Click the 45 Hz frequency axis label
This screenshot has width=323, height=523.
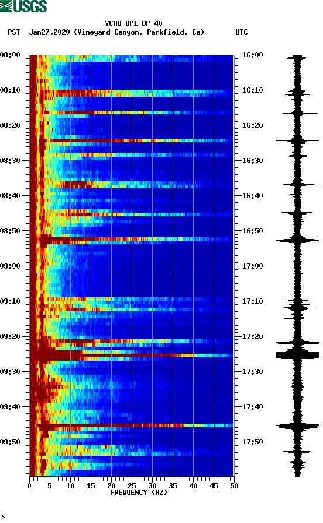click(x=214, y=486)
